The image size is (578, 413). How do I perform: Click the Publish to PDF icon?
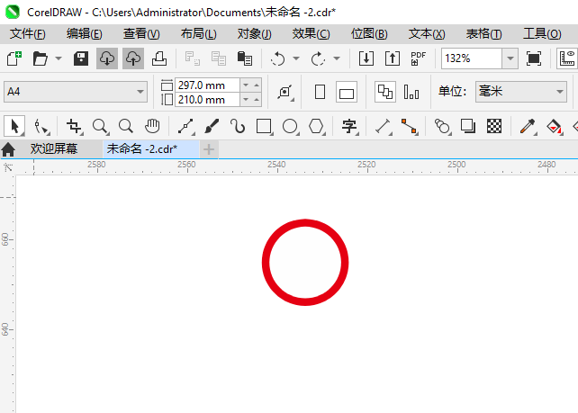pyautogui.click(x=418, y=58)
